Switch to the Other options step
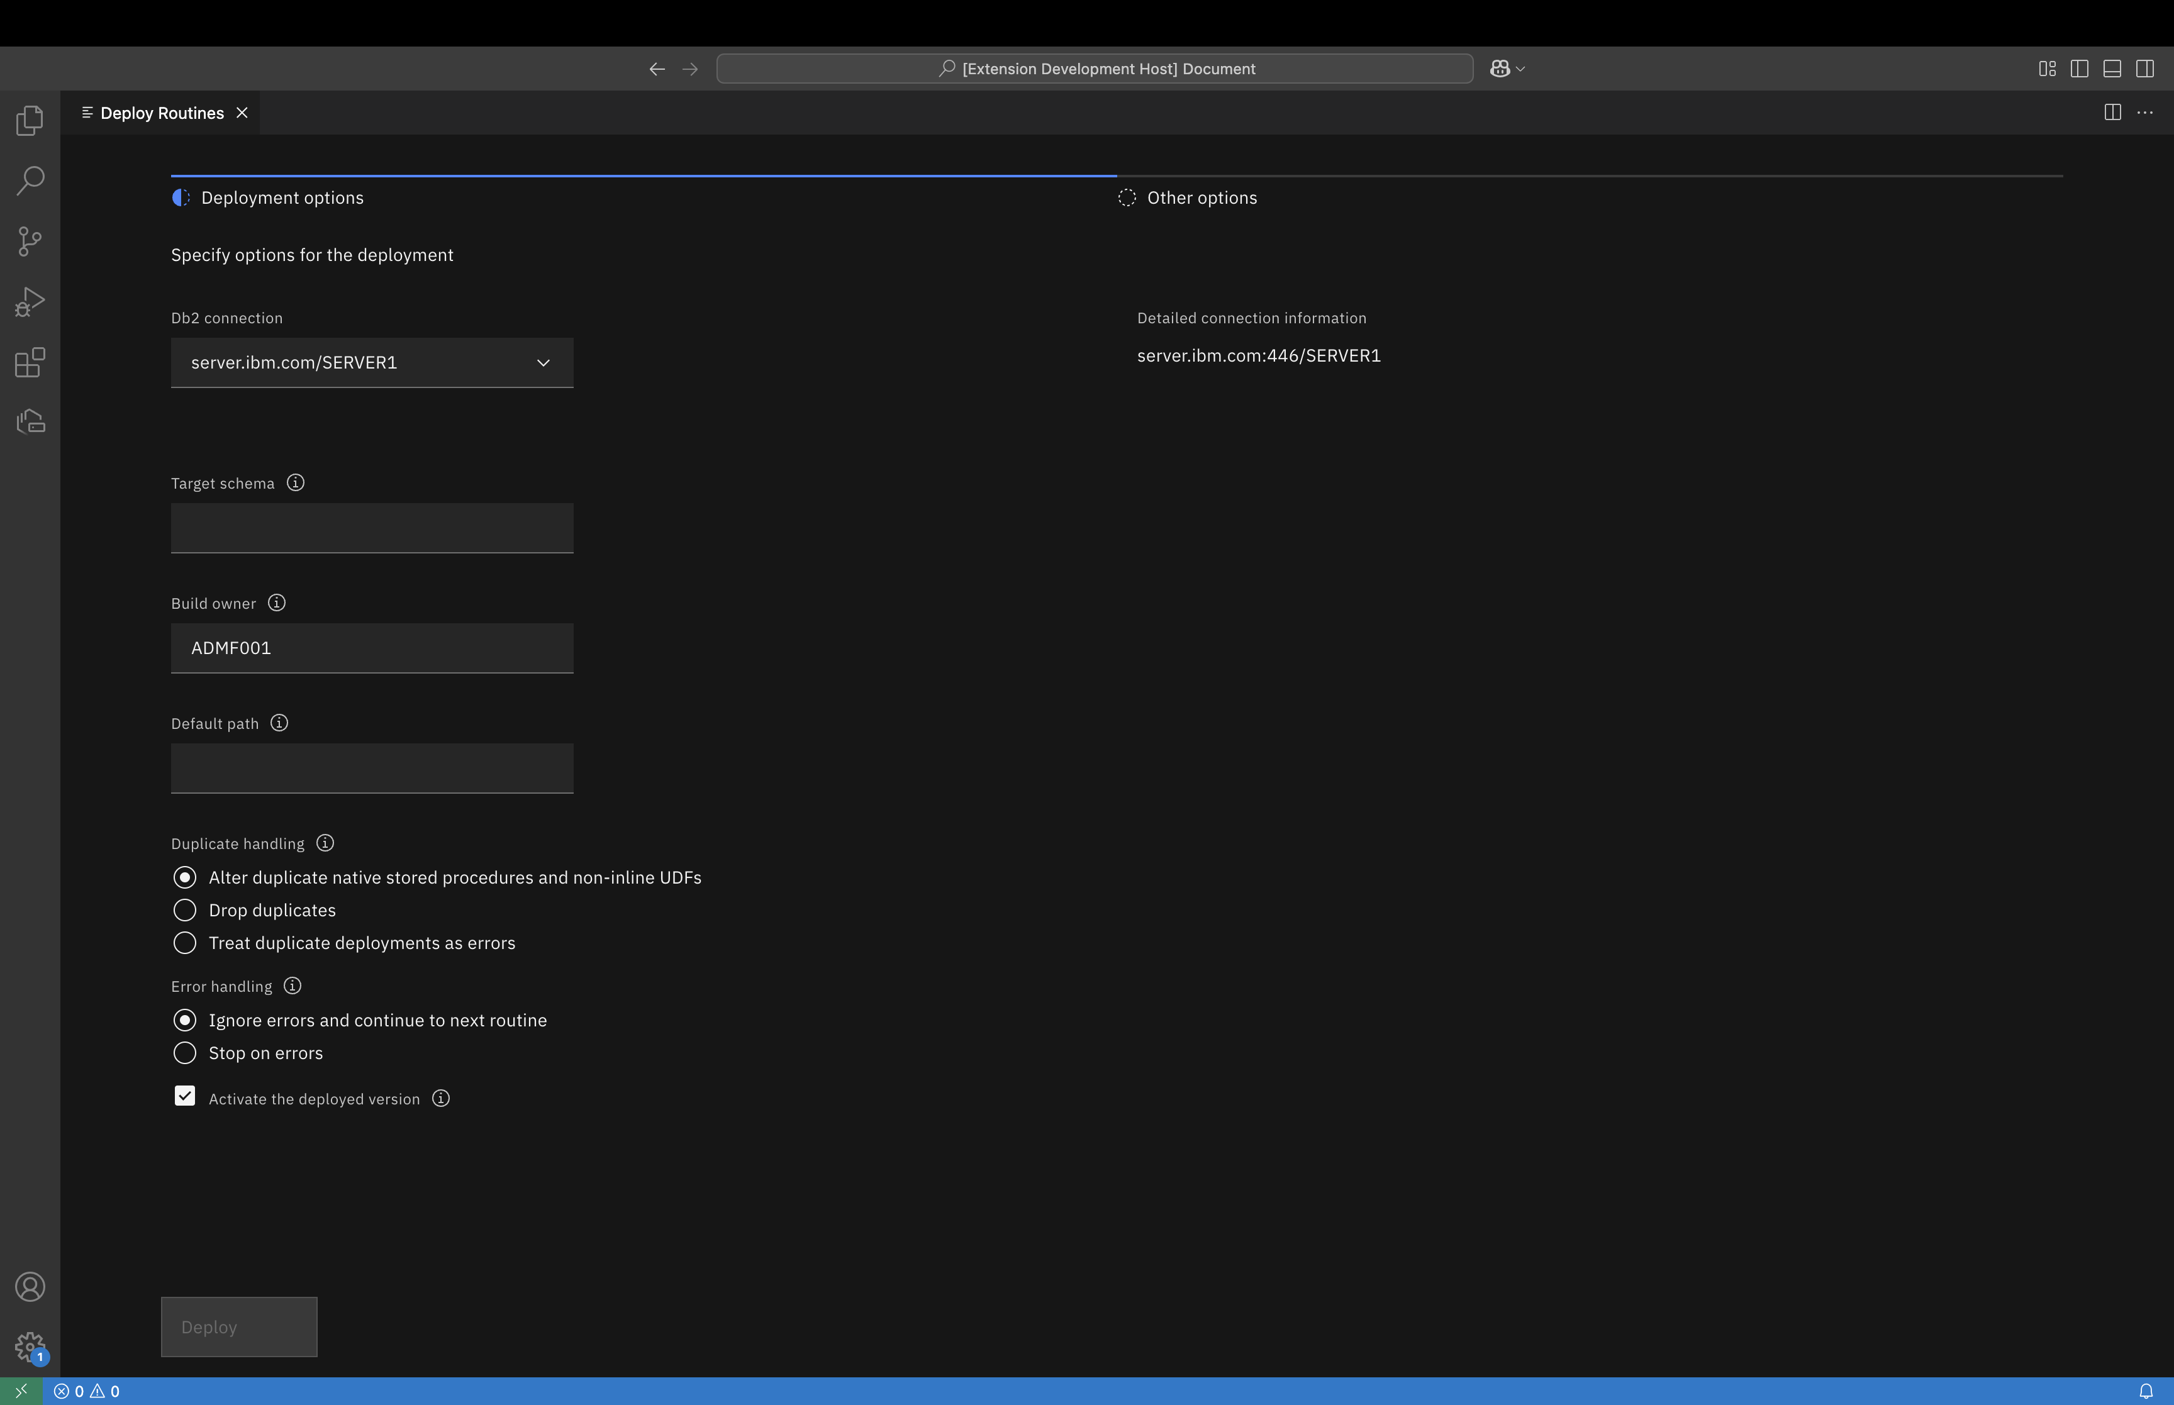The height and width of the screenshot is (1405, 2174). [1201, 198]
